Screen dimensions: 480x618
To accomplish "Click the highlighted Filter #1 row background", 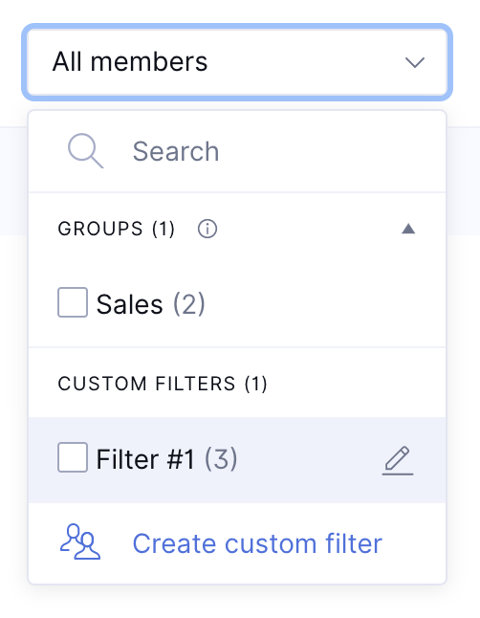I will (x=307, y=460).
